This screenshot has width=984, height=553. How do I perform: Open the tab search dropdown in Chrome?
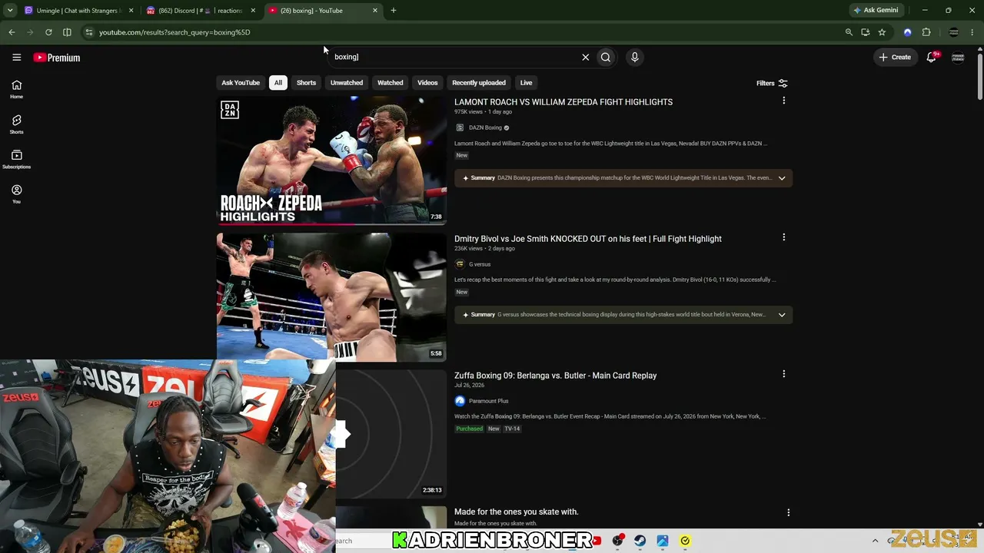10,11
